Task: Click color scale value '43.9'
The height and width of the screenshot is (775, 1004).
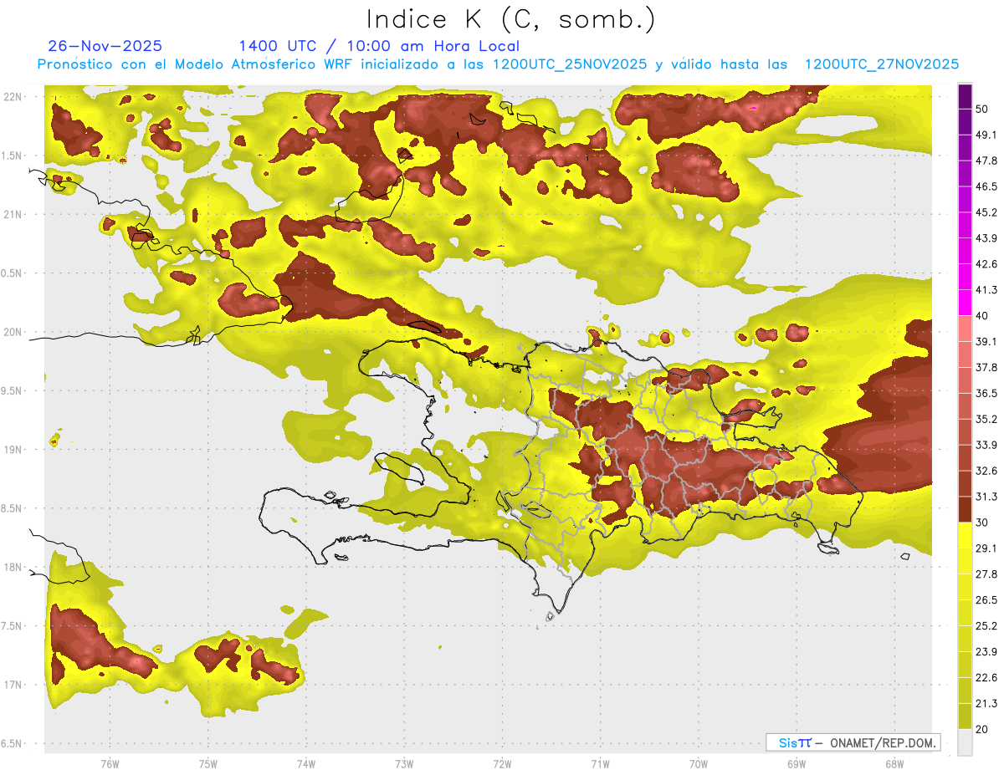Action: 986,238
